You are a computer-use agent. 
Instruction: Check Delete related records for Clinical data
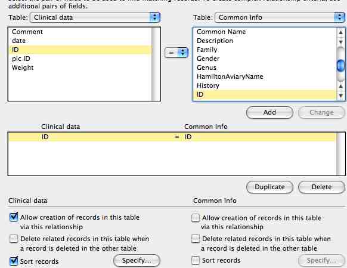click(x=14, y=239)
